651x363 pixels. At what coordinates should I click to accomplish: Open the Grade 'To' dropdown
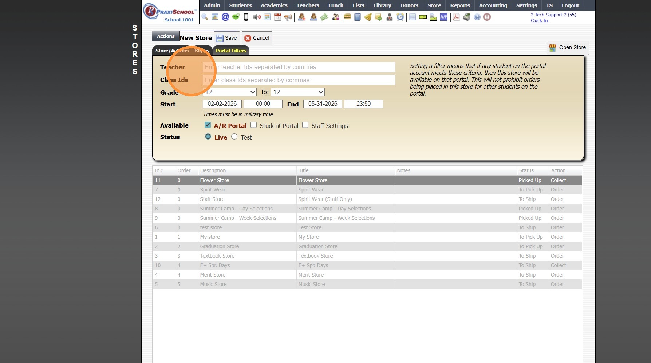click(297, 92)
